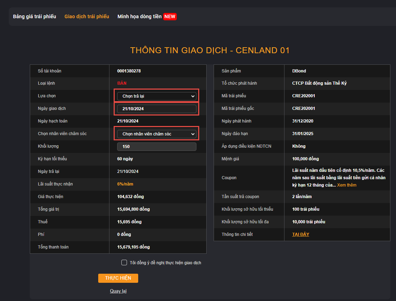
Task: Open the Bảng giá trái phiếu tab
Action: [x=34, y=17]
